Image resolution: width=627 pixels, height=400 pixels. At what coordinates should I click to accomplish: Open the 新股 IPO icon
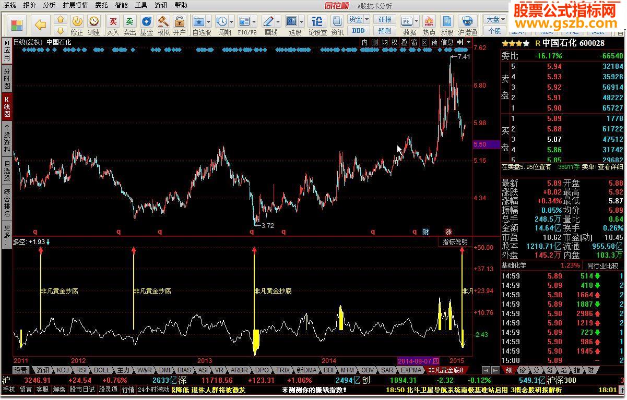pyautogui.click(x=447, y=21)
